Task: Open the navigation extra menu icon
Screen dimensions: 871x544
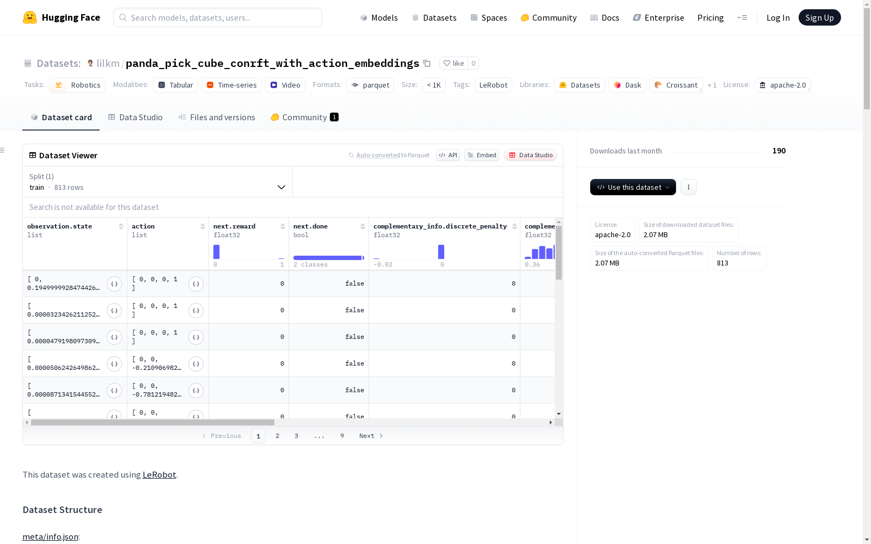Action: pos(742,17)
